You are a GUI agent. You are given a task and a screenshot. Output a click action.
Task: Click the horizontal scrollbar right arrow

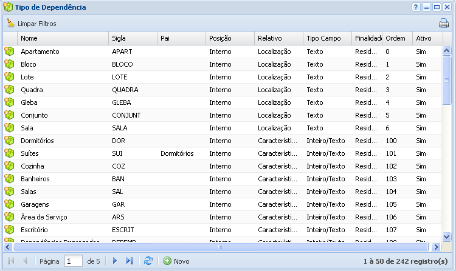pos(435,247)
